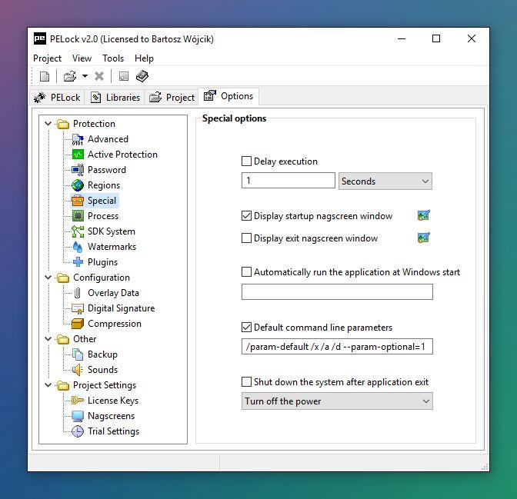Select the Plugins puzzle icon
The height and width of the screenshot is (499, 517).
click(78, 262)
